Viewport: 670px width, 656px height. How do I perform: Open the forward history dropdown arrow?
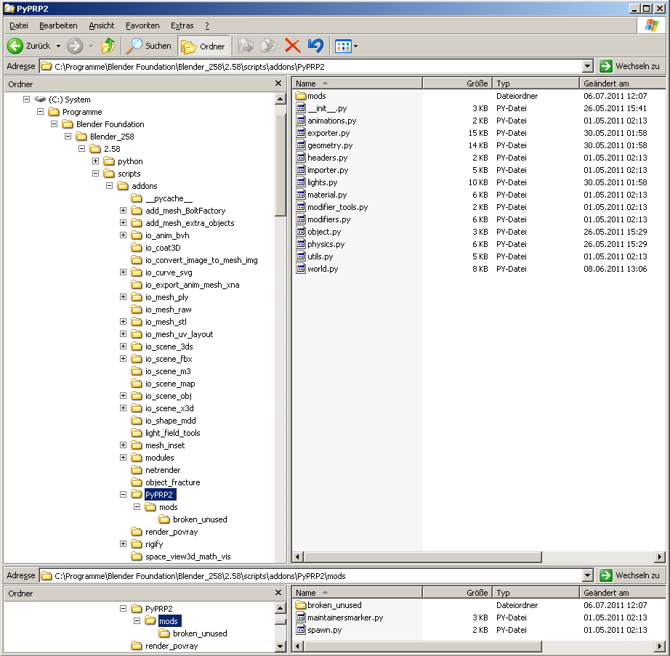click(x=91, y=46)
